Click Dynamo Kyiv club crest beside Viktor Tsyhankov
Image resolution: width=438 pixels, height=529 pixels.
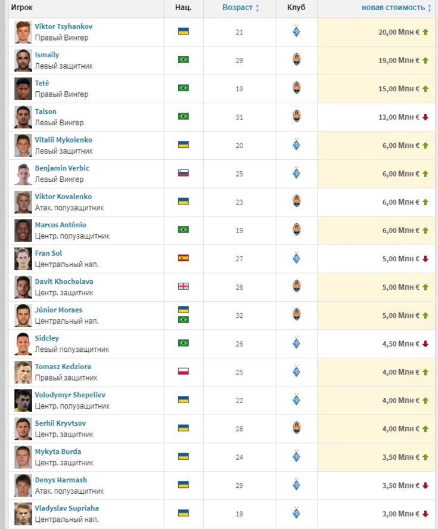[x=296, y=32]
